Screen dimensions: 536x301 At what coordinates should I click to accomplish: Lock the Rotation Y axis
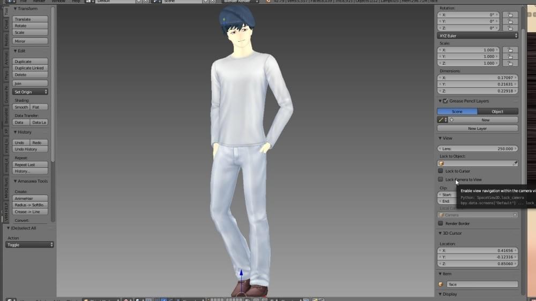click(x=510, y=21)
